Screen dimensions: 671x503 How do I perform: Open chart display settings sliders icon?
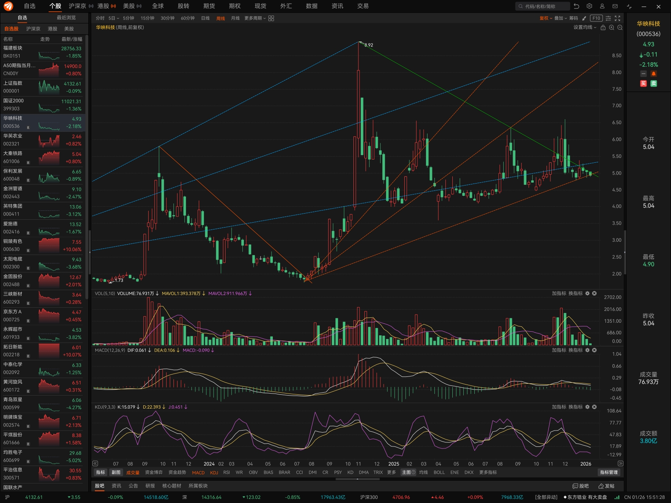click(x=608, y=18)
